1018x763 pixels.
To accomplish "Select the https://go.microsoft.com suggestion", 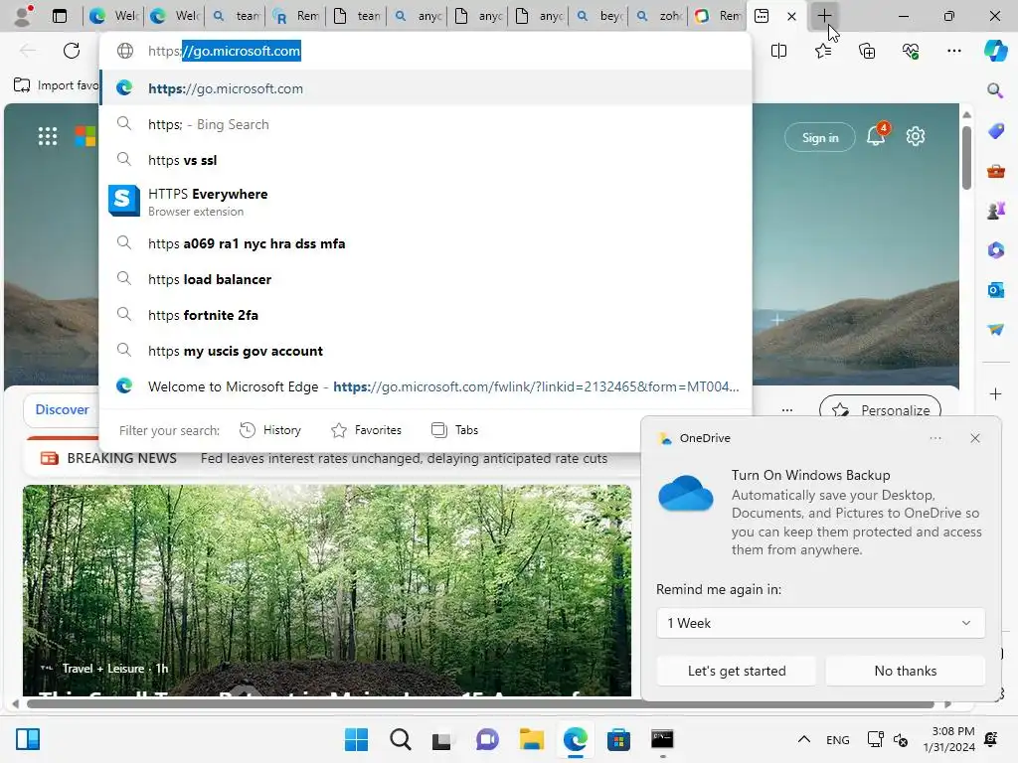I will (425, 88).
